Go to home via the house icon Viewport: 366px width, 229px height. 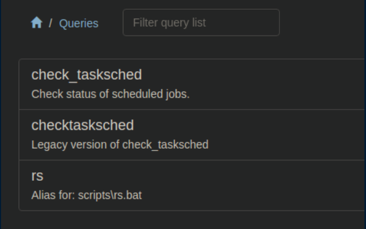click(x=36, y=23)
